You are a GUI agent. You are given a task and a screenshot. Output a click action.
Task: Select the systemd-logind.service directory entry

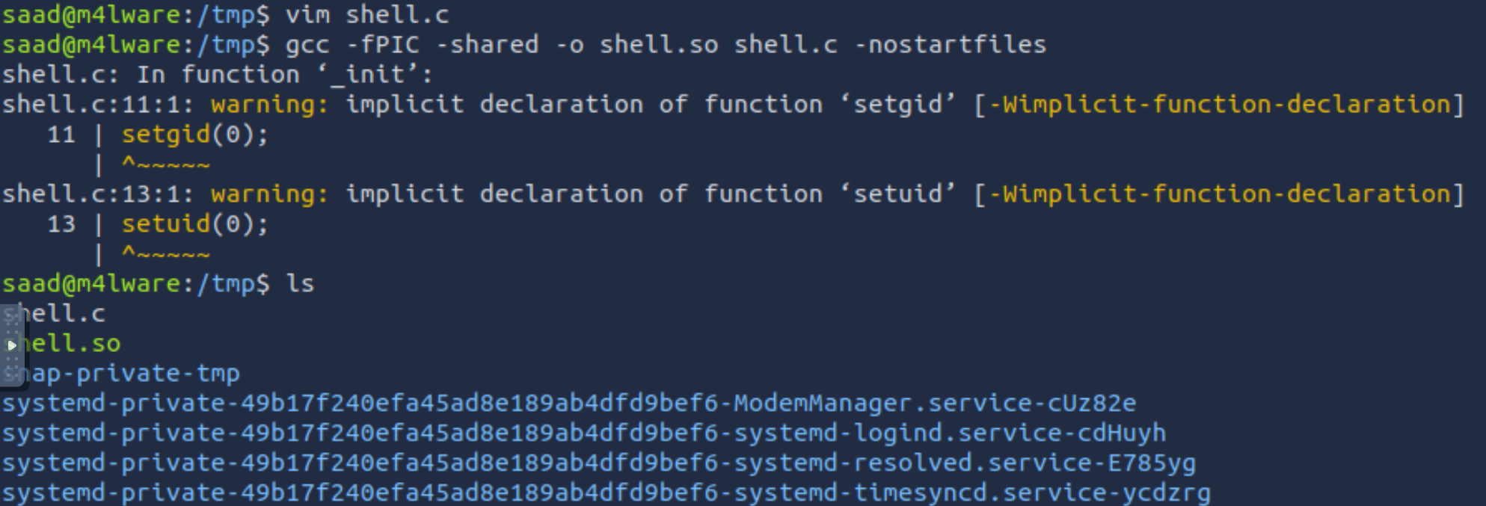pos(584,434)
